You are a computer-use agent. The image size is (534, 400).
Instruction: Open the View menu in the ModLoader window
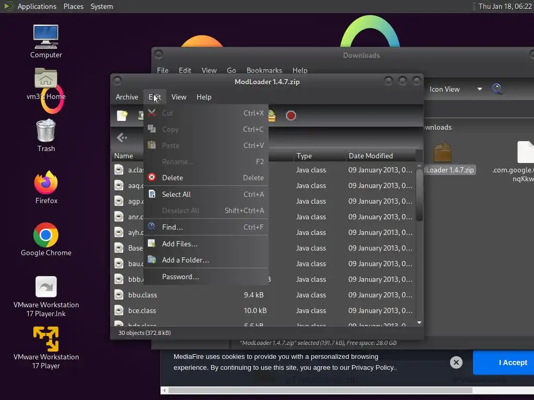(x=179, y=97)
